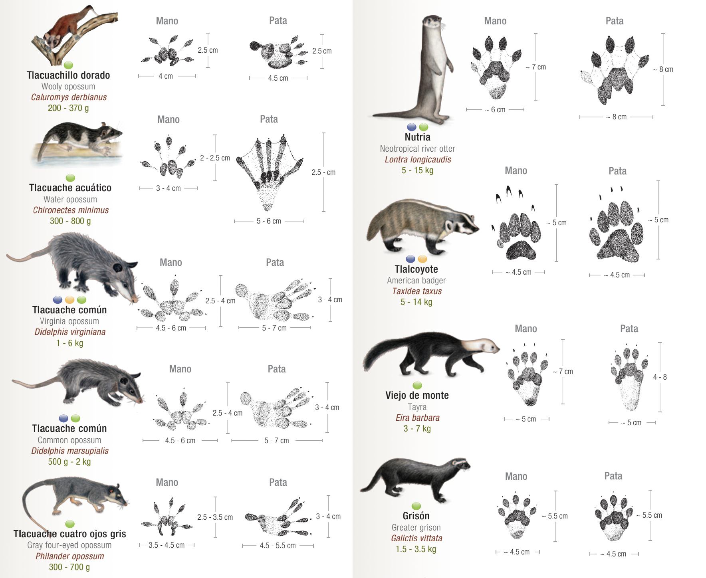Click the Gray four-eyed opossum Pata footprint
Screen dimensions: 706x578
[279, 517]
